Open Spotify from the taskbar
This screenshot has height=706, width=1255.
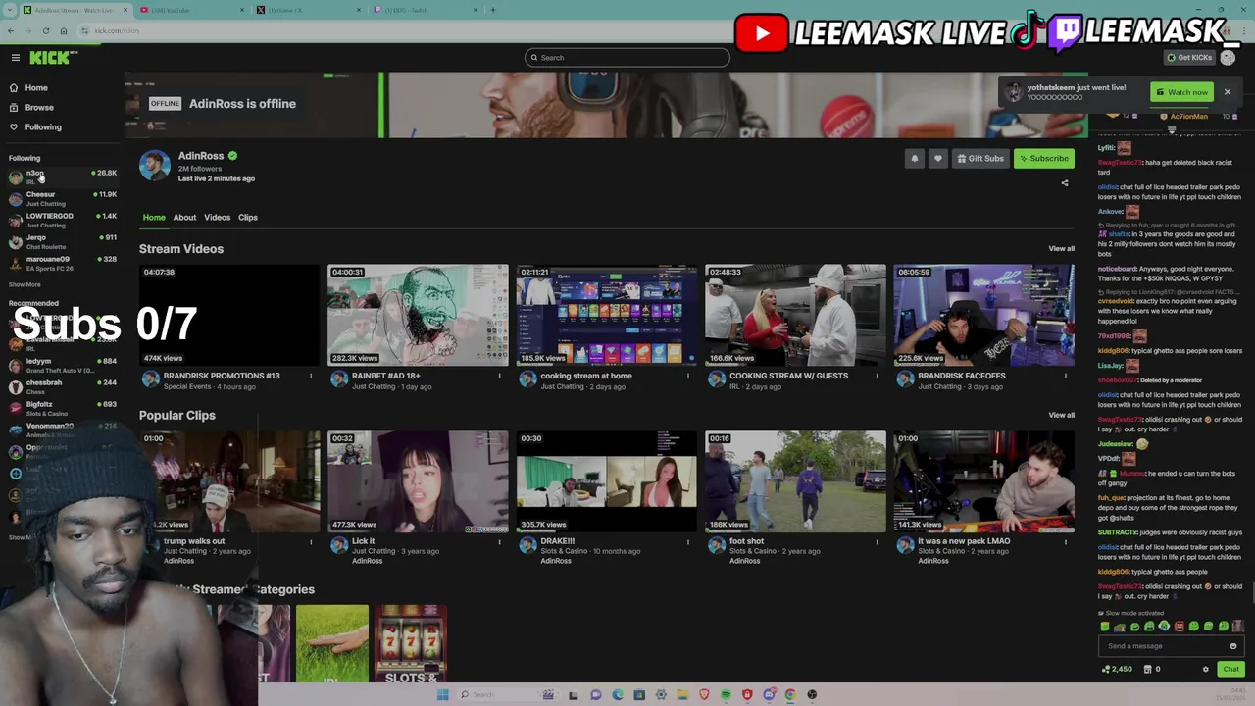pos(726,695)
